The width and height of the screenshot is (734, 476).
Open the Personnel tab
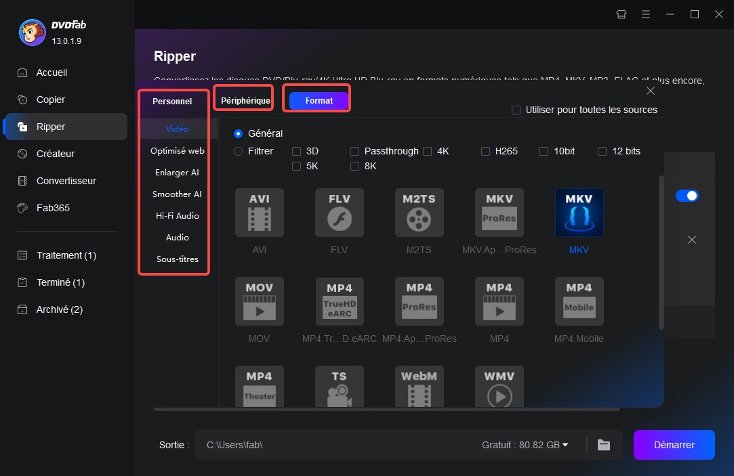pyautogui.click(x=172, y=102)
